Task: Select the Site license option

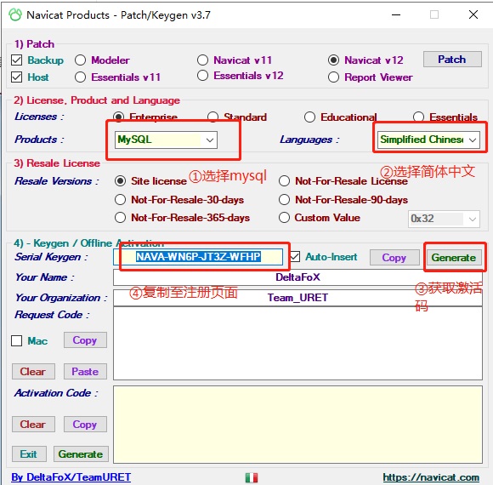Action: pyautogui.click(x=120, y=181)
